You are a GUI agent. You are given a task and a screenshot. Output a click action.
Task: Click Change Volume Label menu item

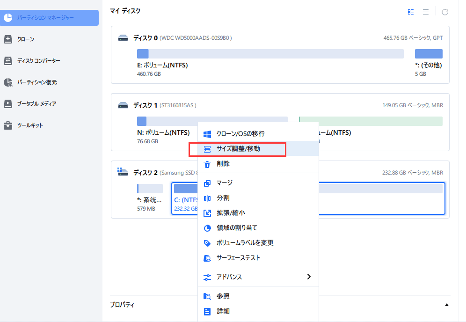pos(245,243)
